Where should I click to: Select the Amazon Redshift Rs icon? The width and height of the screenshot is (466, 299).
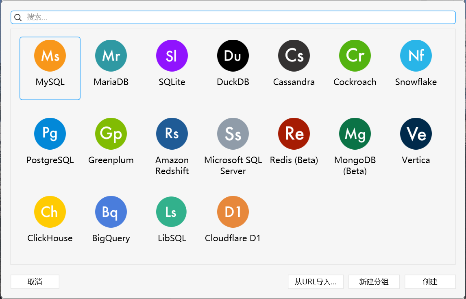172,134
